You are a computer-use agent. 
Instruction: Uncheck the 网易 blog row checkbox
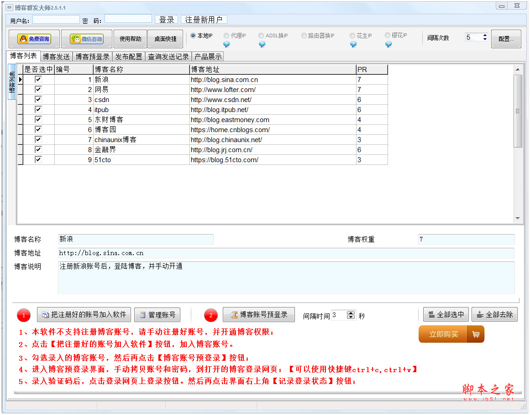(x=38, y=89)
